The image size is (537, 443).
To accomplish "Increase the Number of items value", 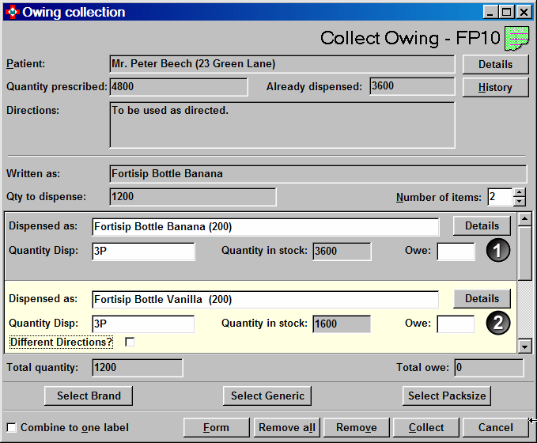I will [x=519, y=192].
